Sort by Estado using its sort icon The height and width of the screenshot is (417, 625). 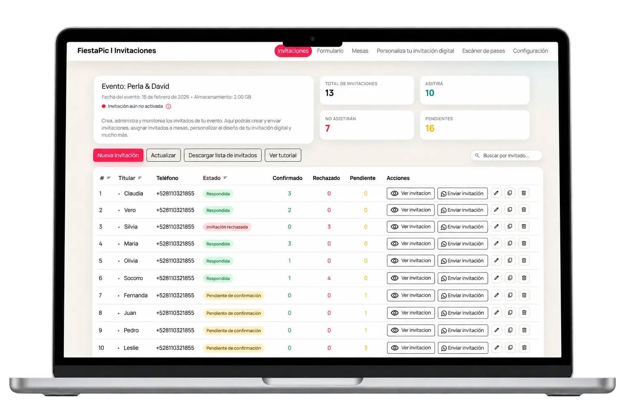[225, 178]
